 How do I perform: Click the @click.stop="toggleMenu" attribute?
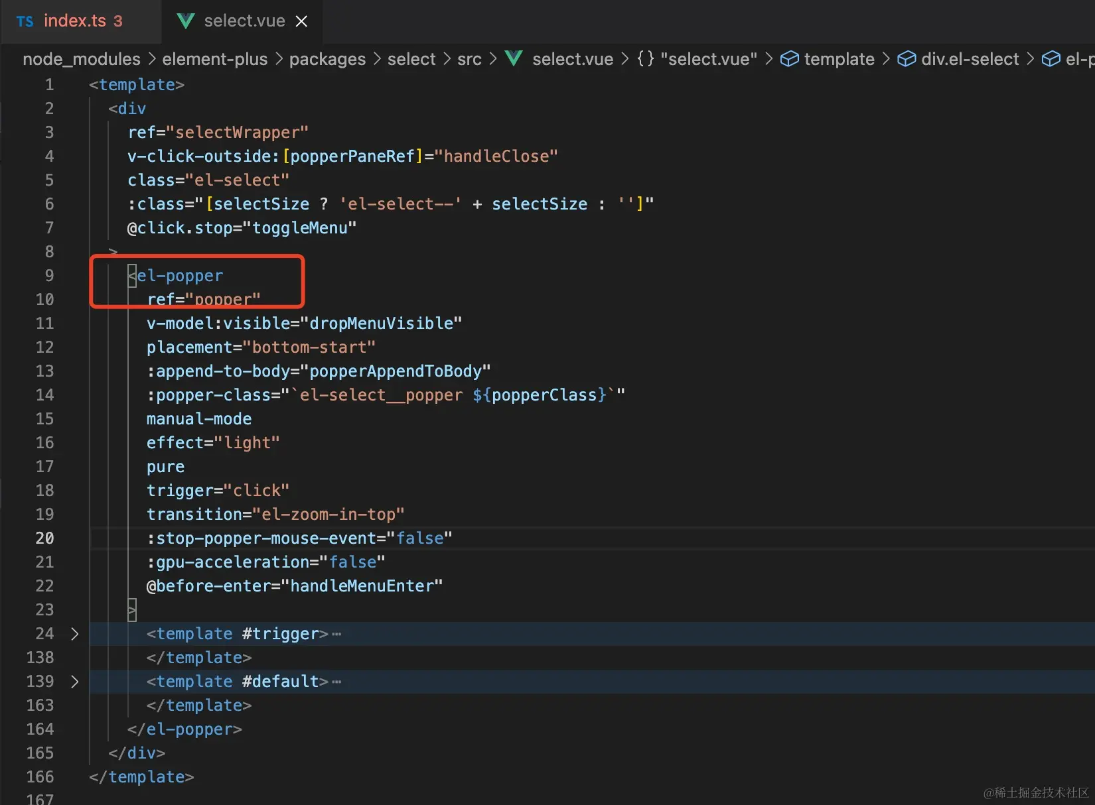[x=242, y=228]
